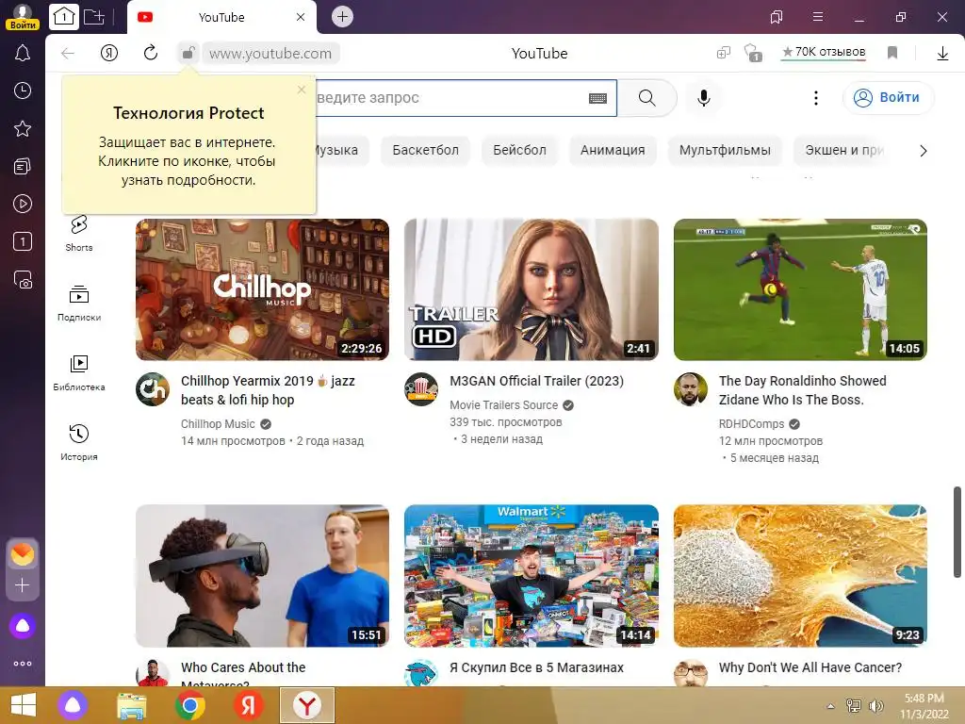
Task: Open a new tab with plus button
Action: point(342,17)
